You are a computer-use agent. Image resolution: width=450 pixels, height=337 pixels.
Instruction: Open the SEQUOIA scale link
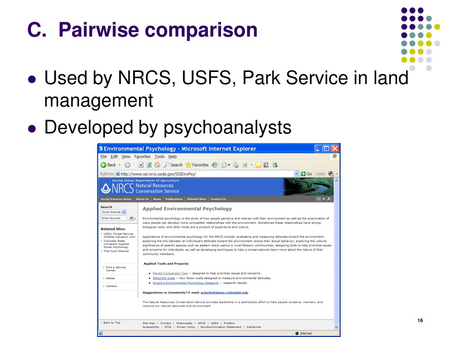[x=164, y=278]
